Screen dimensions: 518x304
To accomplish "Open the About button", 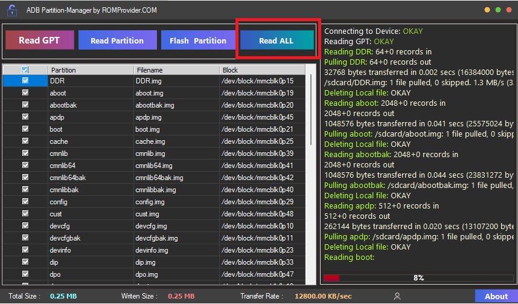I will tap(496, 296).
